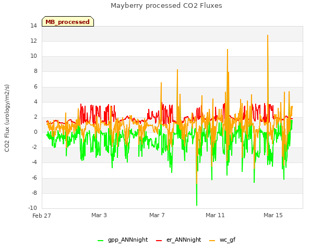
Task: Toggle the wc_gf legend entry
Action: [222, 240]
